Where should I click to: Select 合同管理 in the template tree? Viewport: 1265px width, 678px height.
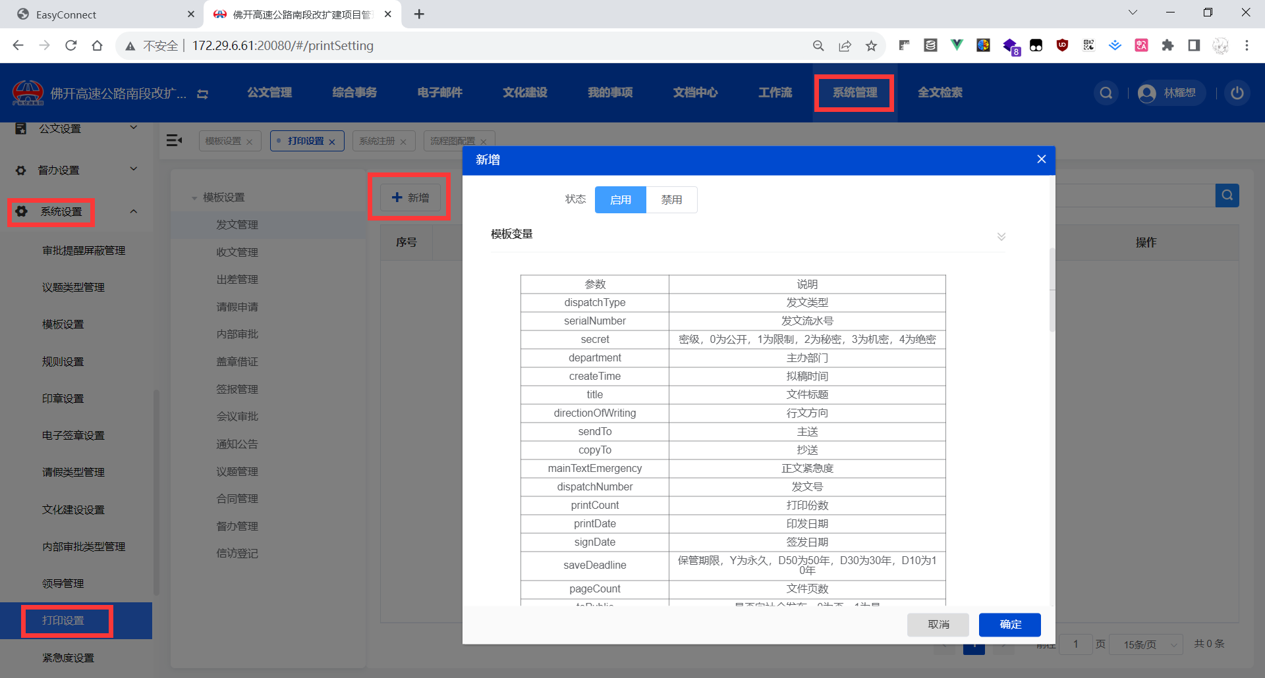click(x=237, y=498)
